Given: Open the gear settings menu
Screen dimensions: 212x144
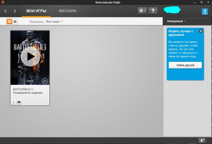Looking at the screenshot, I should [x=142, y=11].
